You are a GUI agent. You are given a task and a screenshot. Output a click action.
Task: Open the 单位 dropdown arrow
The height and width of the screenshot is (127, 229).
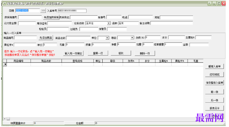pos(107,38)
